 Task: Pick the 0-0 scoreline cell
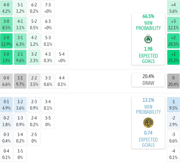(7, 81)
